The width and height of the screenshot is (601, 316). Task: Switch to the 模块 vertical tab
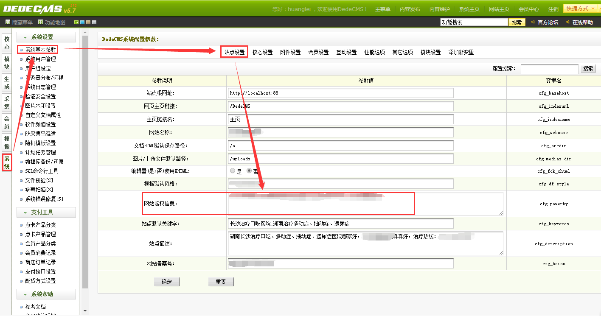[7, 63]
